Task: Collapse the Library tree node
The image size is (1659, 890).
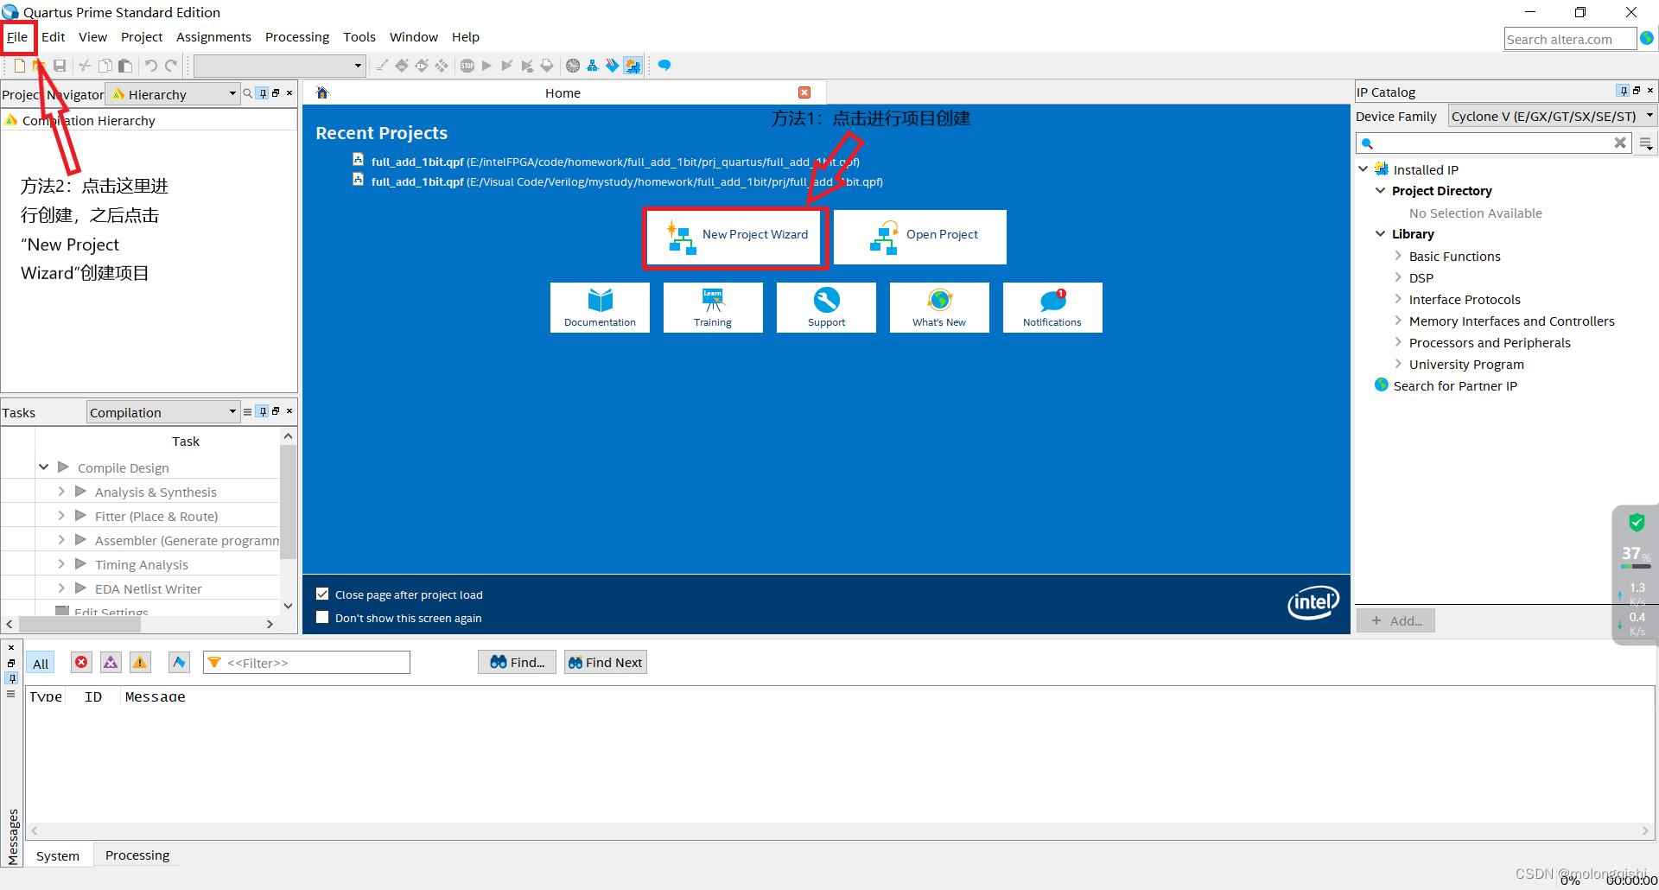Action: coord(1381,233)
